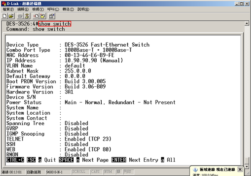
Task: Click the 列印 indicator in status bar
Action: click(x=128, y=172)
